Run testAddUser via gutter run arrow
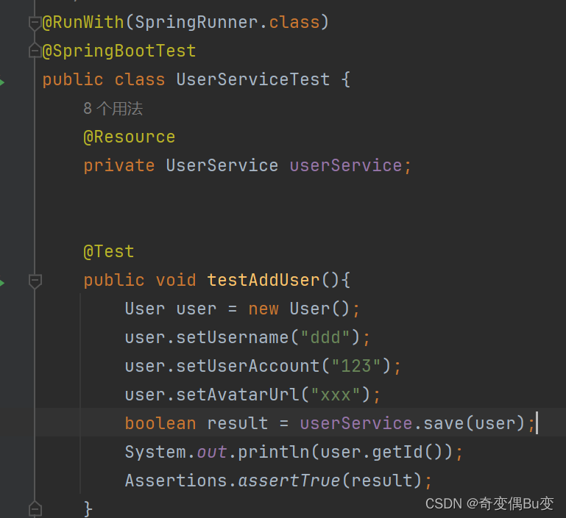Image resolution: width=566 pixels, height=518 pixels. 1,283
